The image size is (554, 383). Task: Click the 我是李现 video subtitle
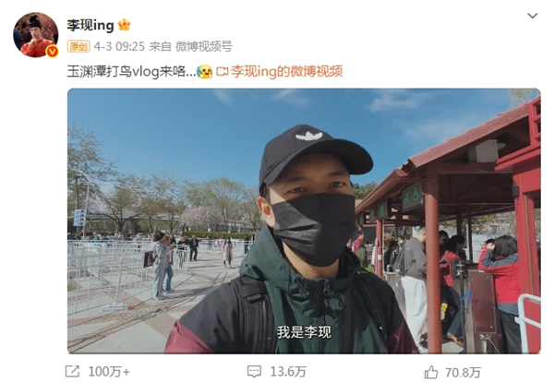tap(304, 332)
